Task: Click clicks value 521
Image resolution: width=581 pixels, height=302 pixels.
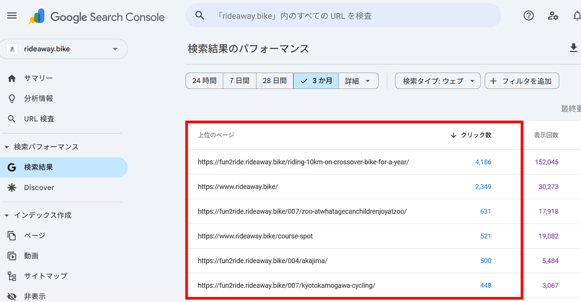Action: (x=486, y=236)
